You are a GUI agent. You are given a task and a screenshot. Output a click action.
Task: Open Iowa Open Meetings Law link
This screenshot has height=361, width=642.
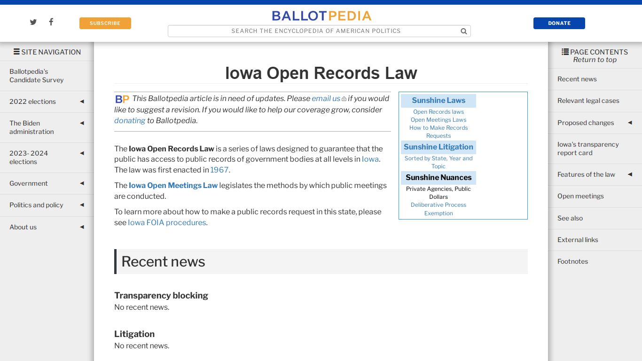(173, 185)
